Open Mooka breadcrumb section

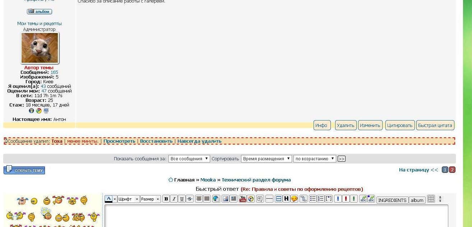click(x=208, y=180)
